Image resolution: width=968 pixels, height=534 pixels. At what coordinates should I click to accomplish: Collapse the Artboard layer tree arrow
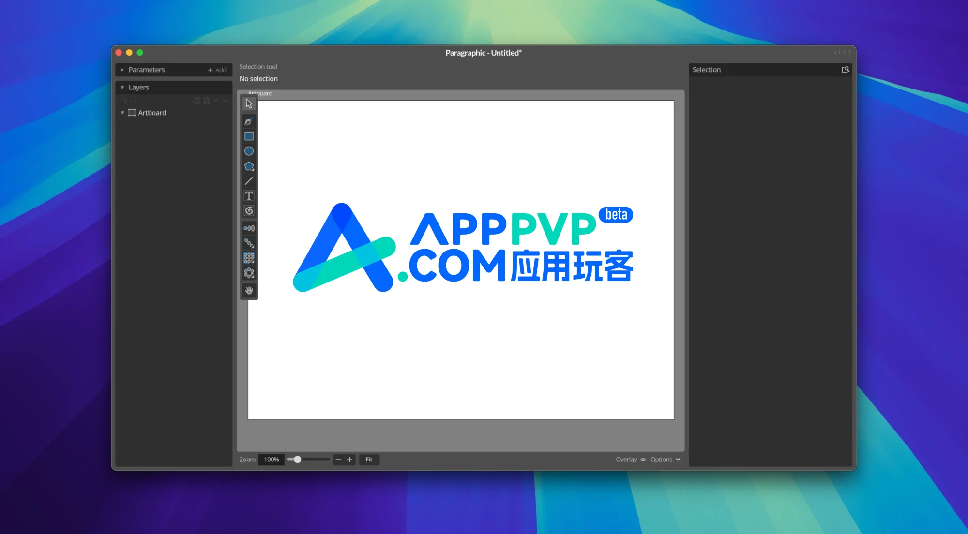(x=122, y=113)
